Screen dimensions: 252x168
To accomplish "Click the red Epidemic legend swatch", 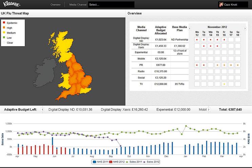I will click(4, 22).
